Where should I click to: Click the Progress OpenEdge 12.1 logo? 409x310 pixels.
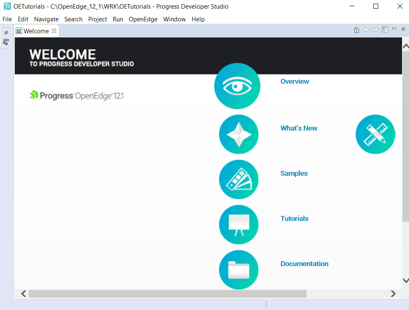[x=77, y=96]
